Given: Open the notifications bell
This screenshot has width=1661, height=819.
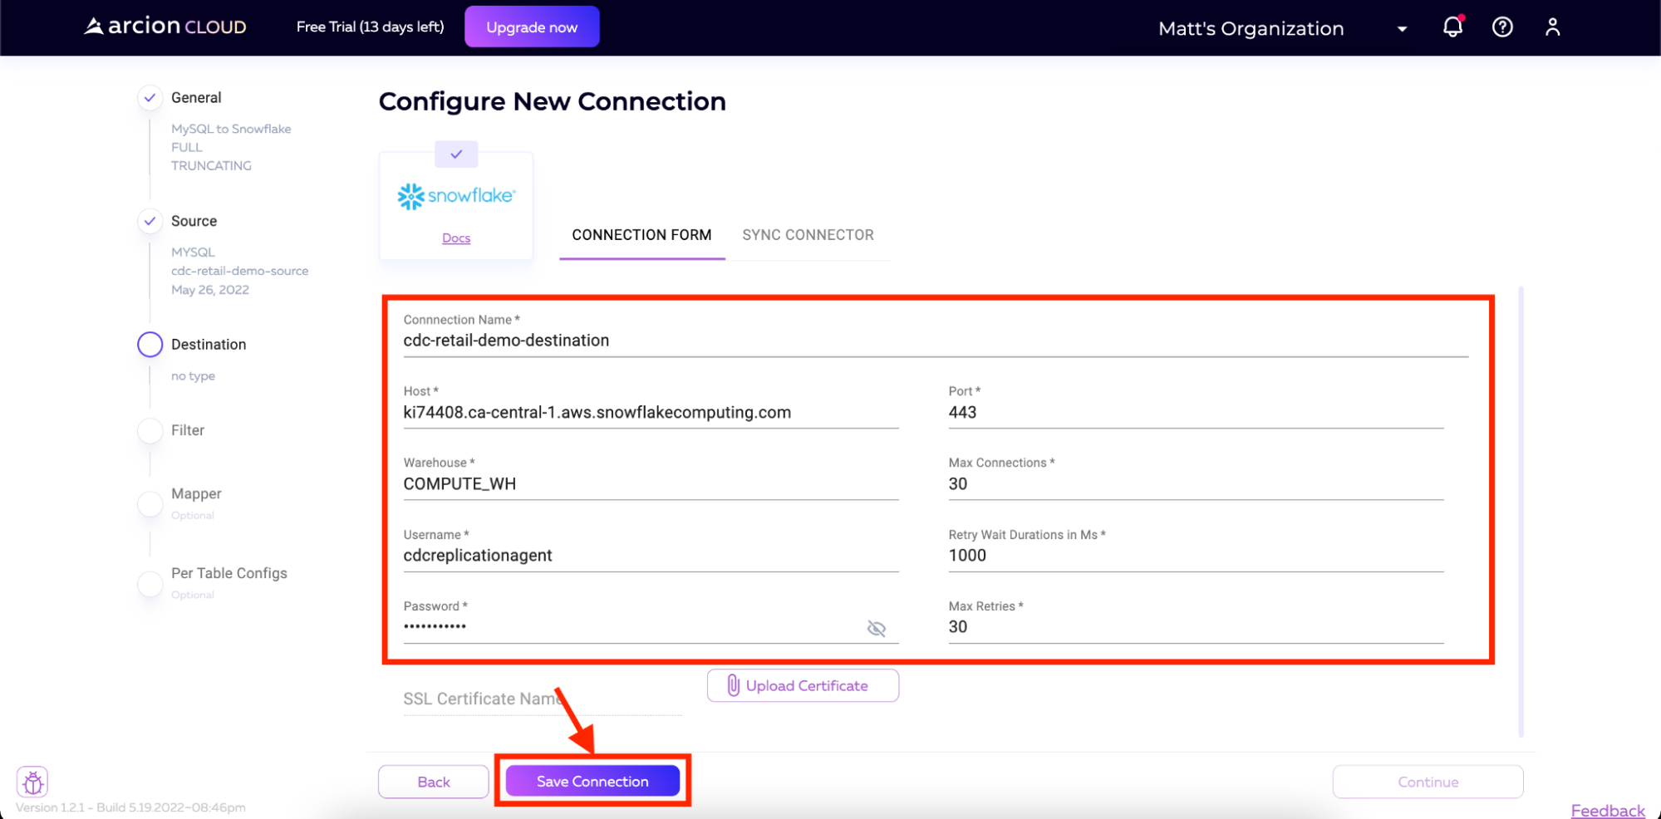Looking at the screenshot, I should click(1452, 27).
